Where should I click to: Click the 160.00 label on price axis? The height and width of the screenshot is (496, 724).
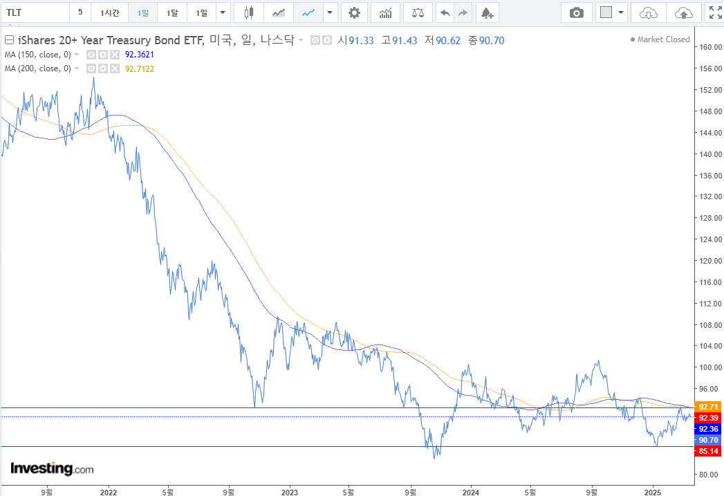tap(711, 47)
